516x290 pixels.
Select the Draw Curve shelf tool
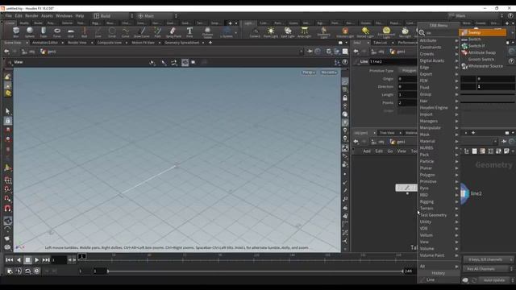coord(142,32)
